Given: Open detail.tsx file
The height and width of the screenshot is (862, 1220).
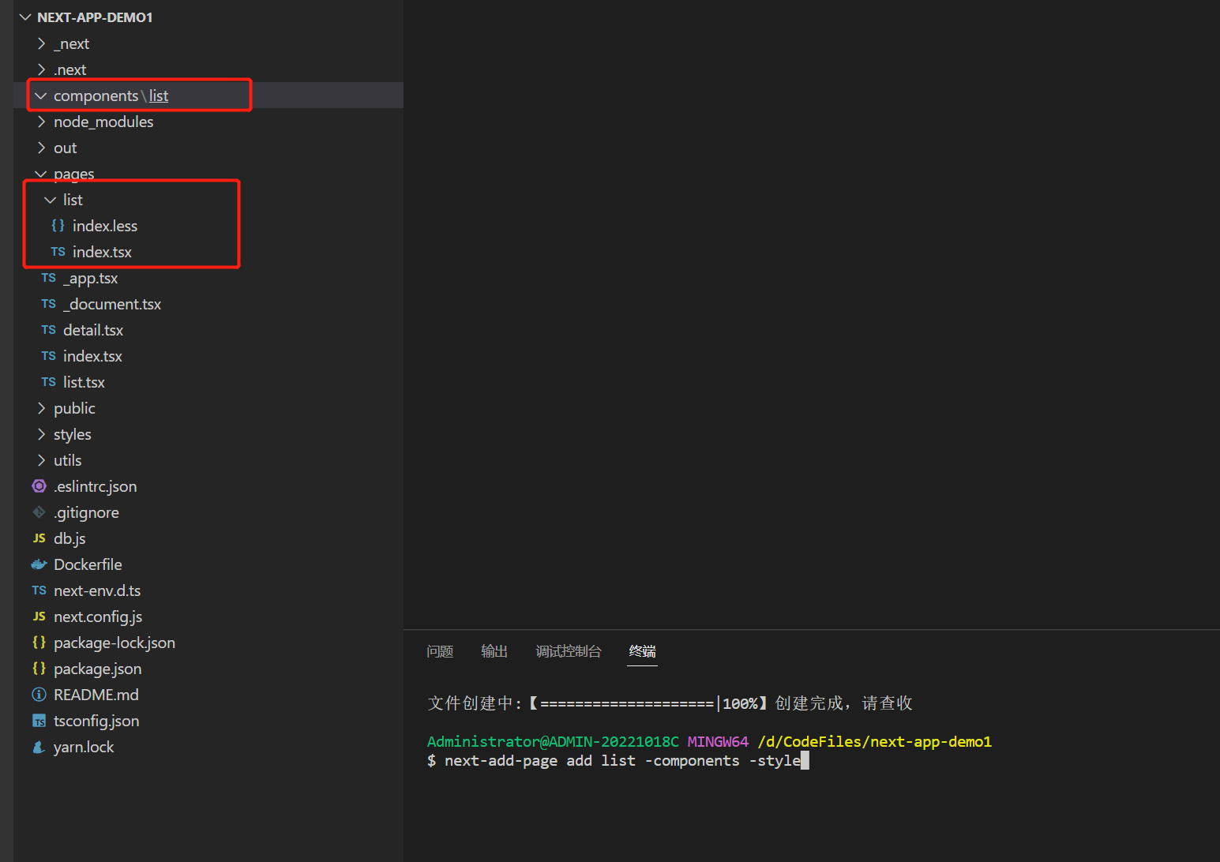Looking at the screenshot, I should [x=93, y=330].
